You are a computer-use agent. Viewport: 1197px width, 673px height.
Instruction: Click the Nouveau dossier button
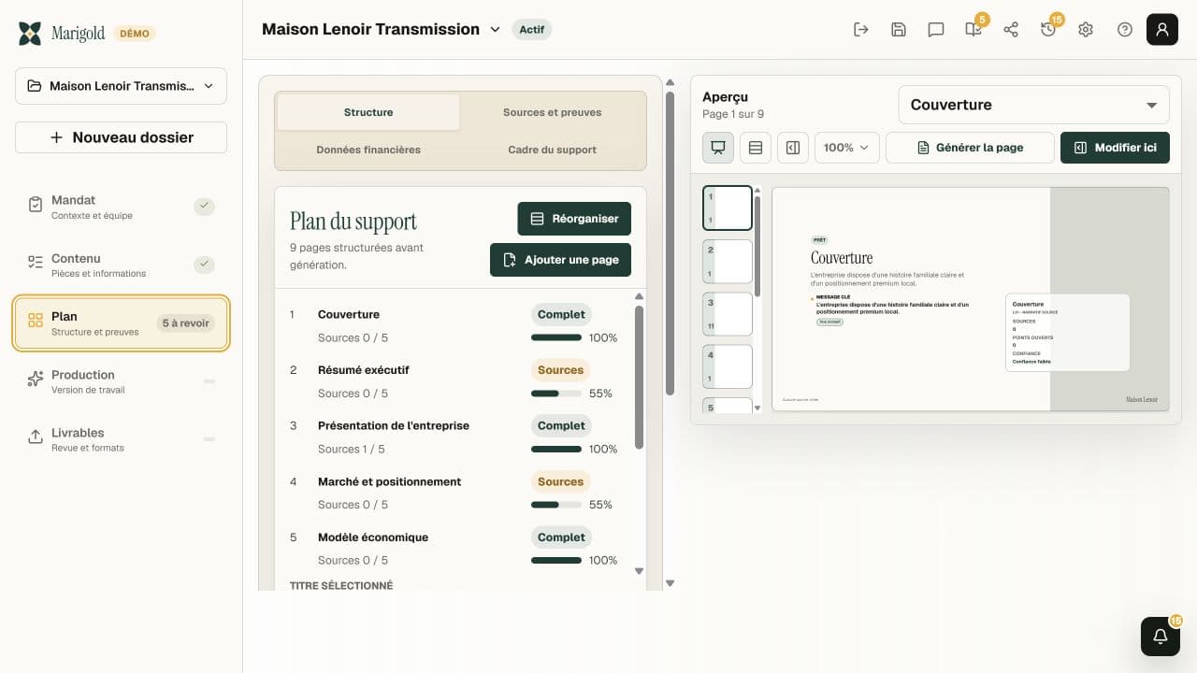tap(121, 137)
